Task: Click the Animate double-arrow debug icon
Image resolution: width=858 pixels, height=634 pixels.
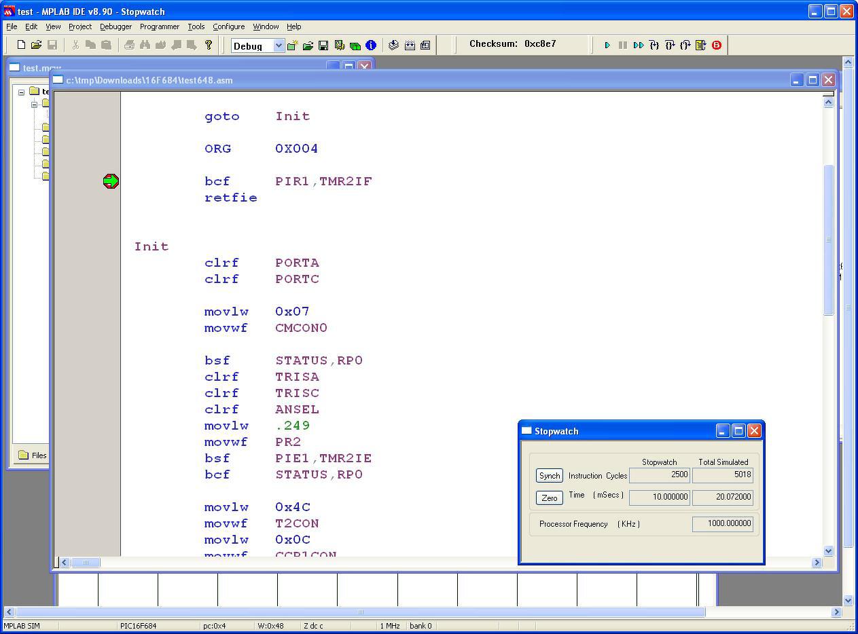Action: [x=639, y=45]
